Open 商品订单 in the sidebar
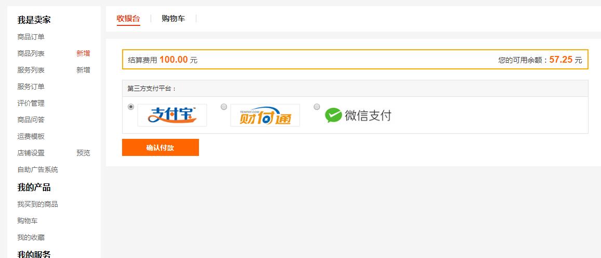This screenshot has width=601, height=258. (31, 37)
